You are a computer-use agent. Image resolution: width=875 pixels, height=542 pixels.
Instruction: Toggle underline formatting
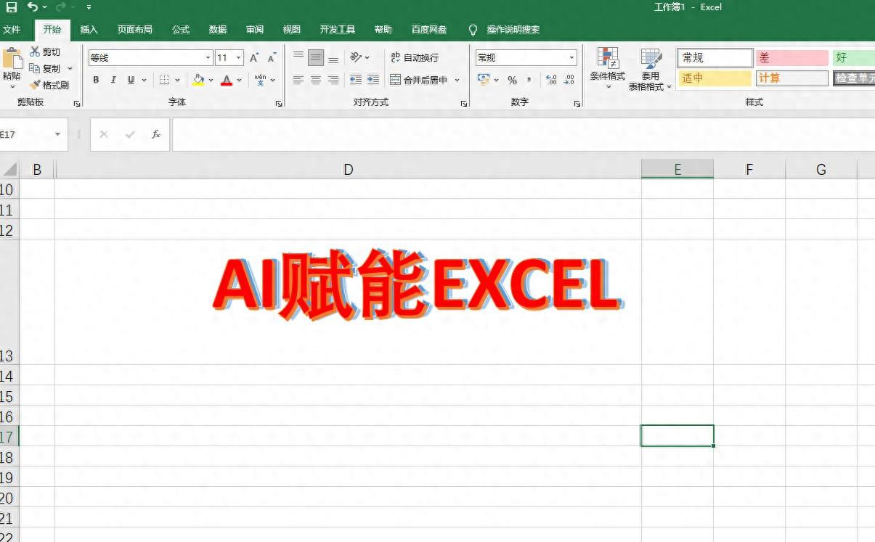[x=130, y=80]
